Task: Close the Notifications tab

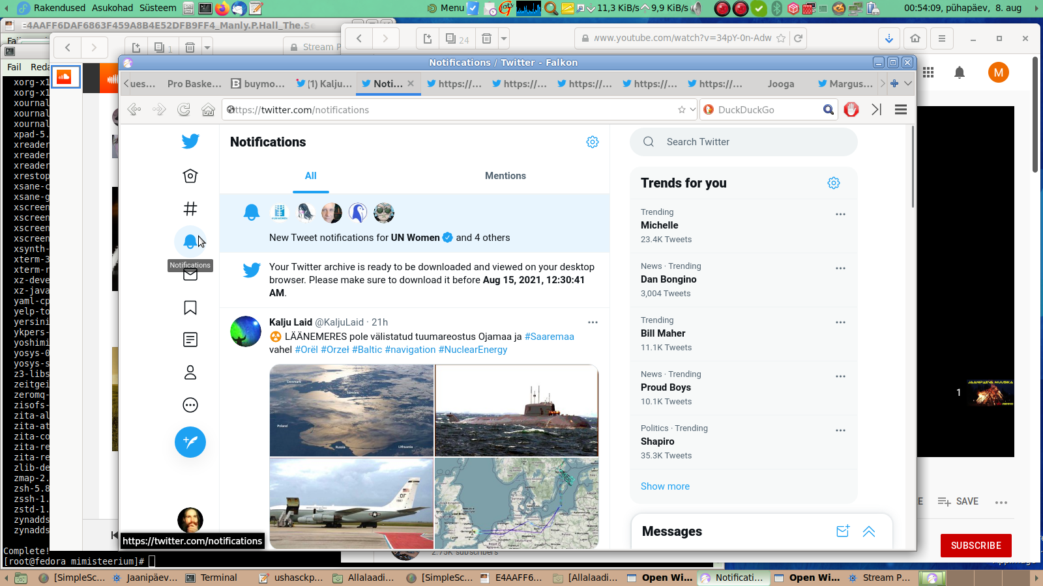Action: pos(411,83)
